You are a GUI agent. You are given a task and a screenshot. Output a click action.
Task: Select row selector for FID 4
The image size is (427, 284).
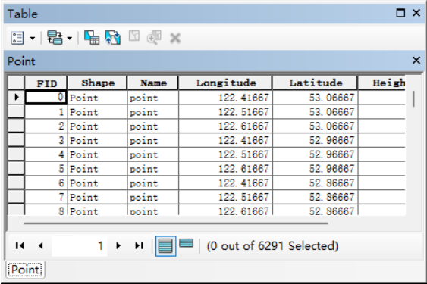click(x=16, y=154)
